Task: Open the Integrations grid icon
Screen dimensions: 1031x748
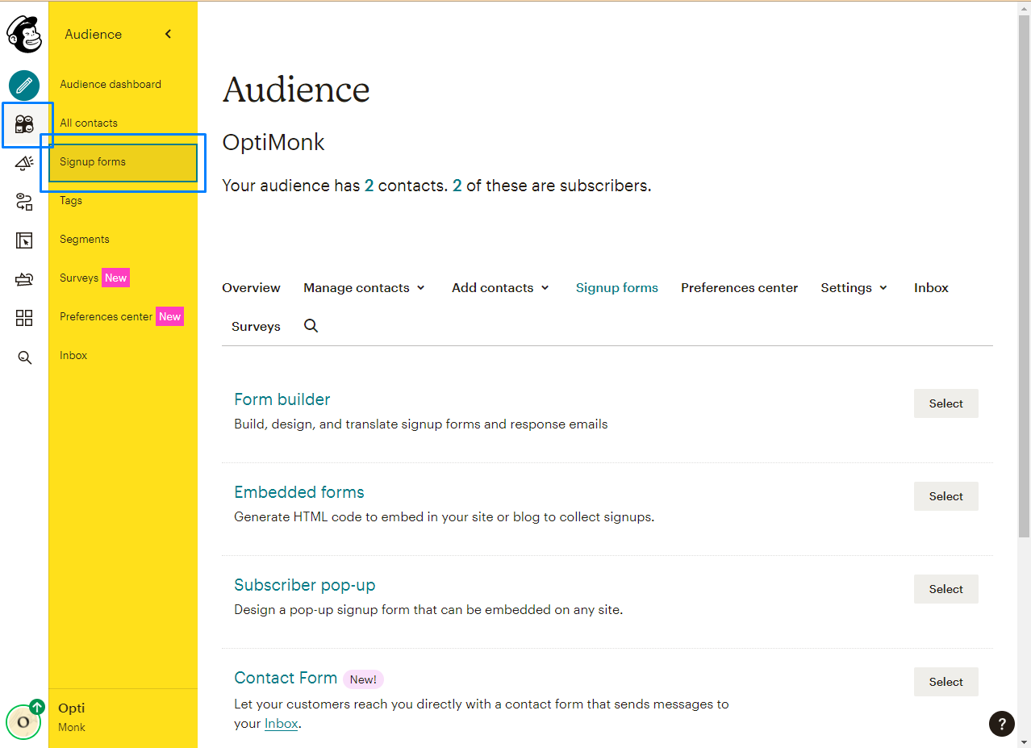Action: (24, 318)
